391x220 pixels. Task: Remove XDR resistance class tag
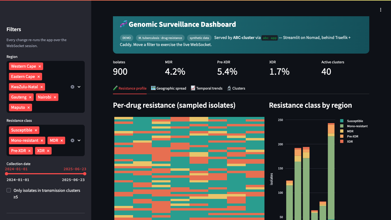click(x=48, y=151)
